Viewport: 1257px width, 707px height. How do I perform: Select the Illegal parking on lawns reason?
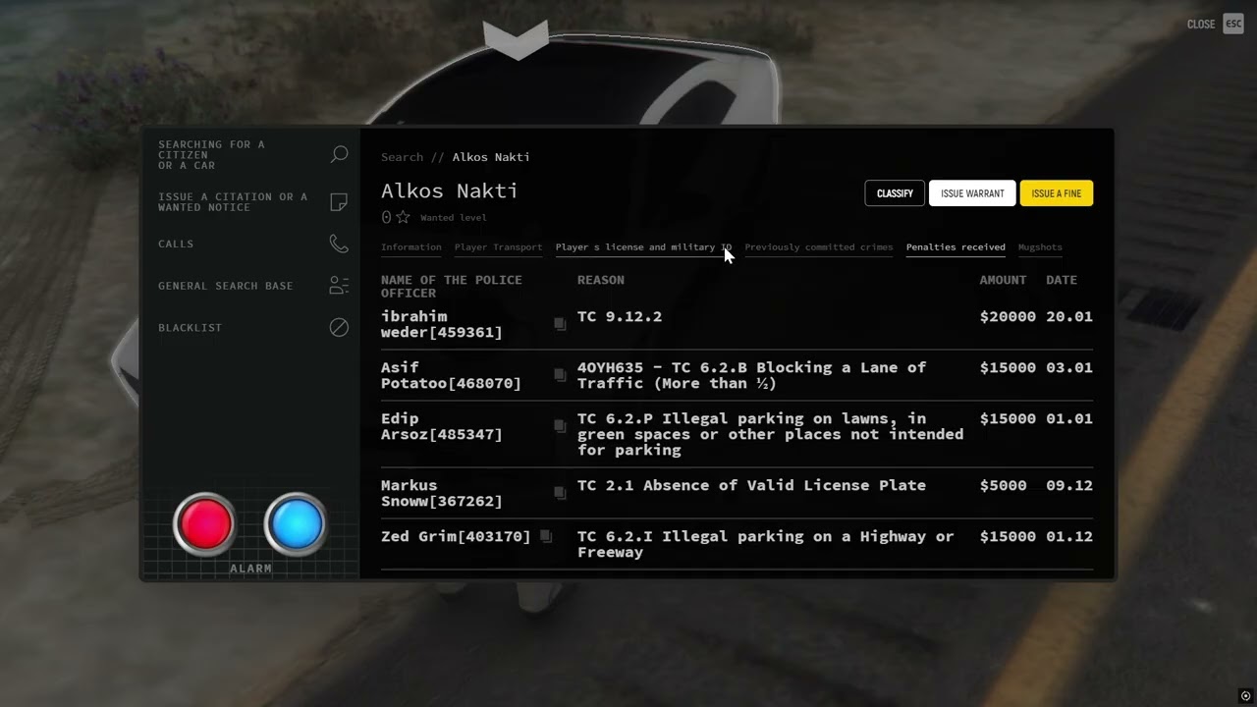[x=771, y=434]
